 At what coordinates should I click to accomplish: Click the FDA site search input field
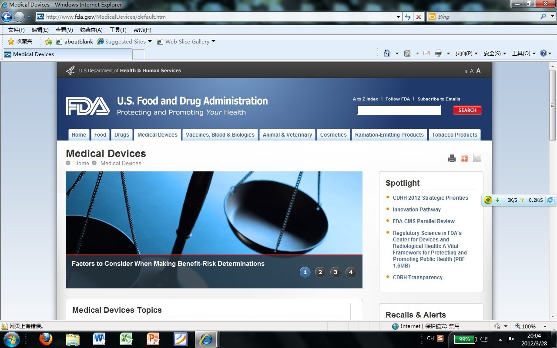click(x=399, y=110)
